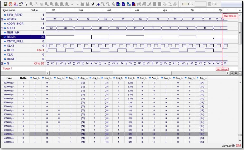Select the 565000 ps list row

104,142
